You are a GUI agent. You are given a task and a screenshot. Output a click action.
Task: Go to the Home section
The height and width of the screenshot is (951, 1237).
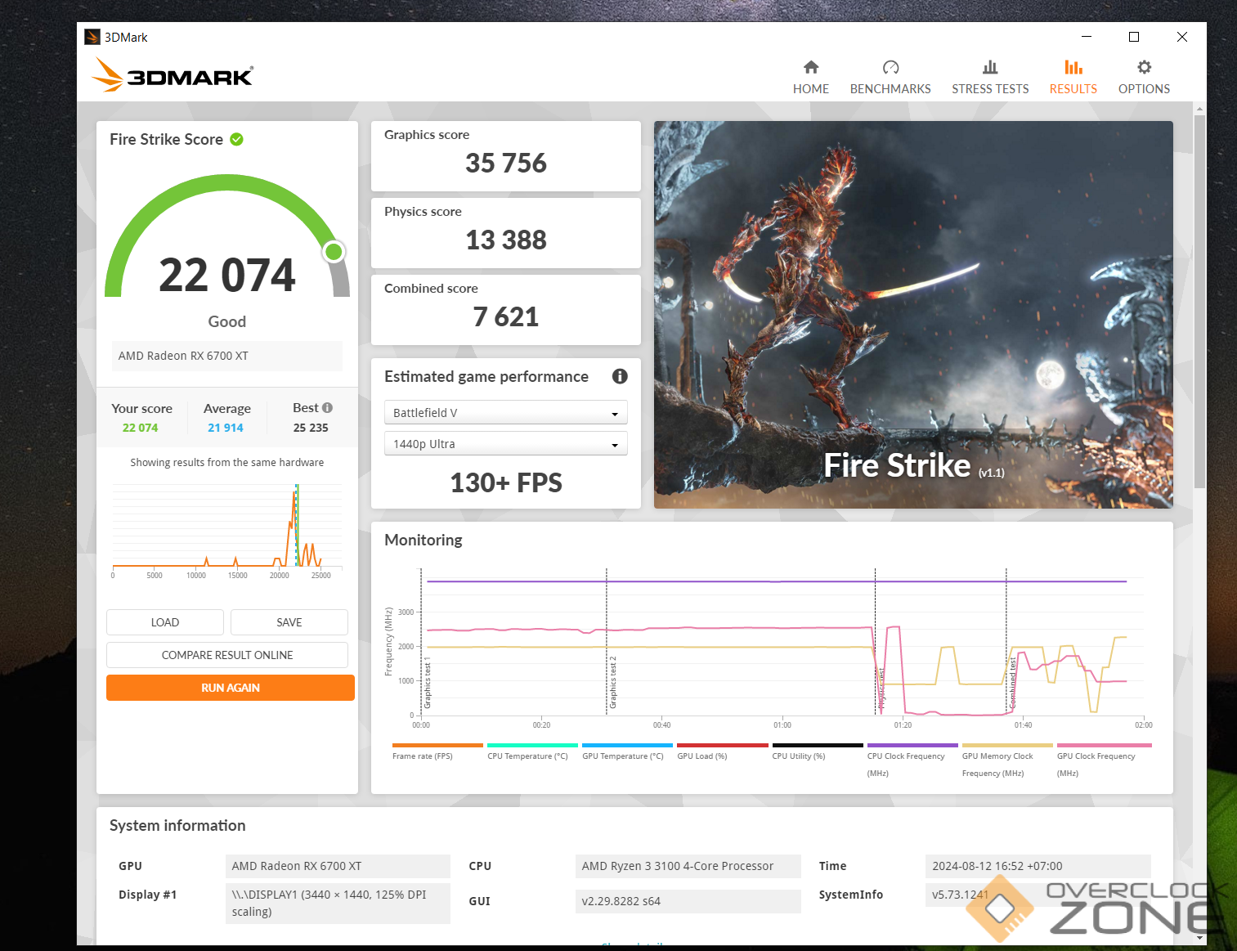810,78
